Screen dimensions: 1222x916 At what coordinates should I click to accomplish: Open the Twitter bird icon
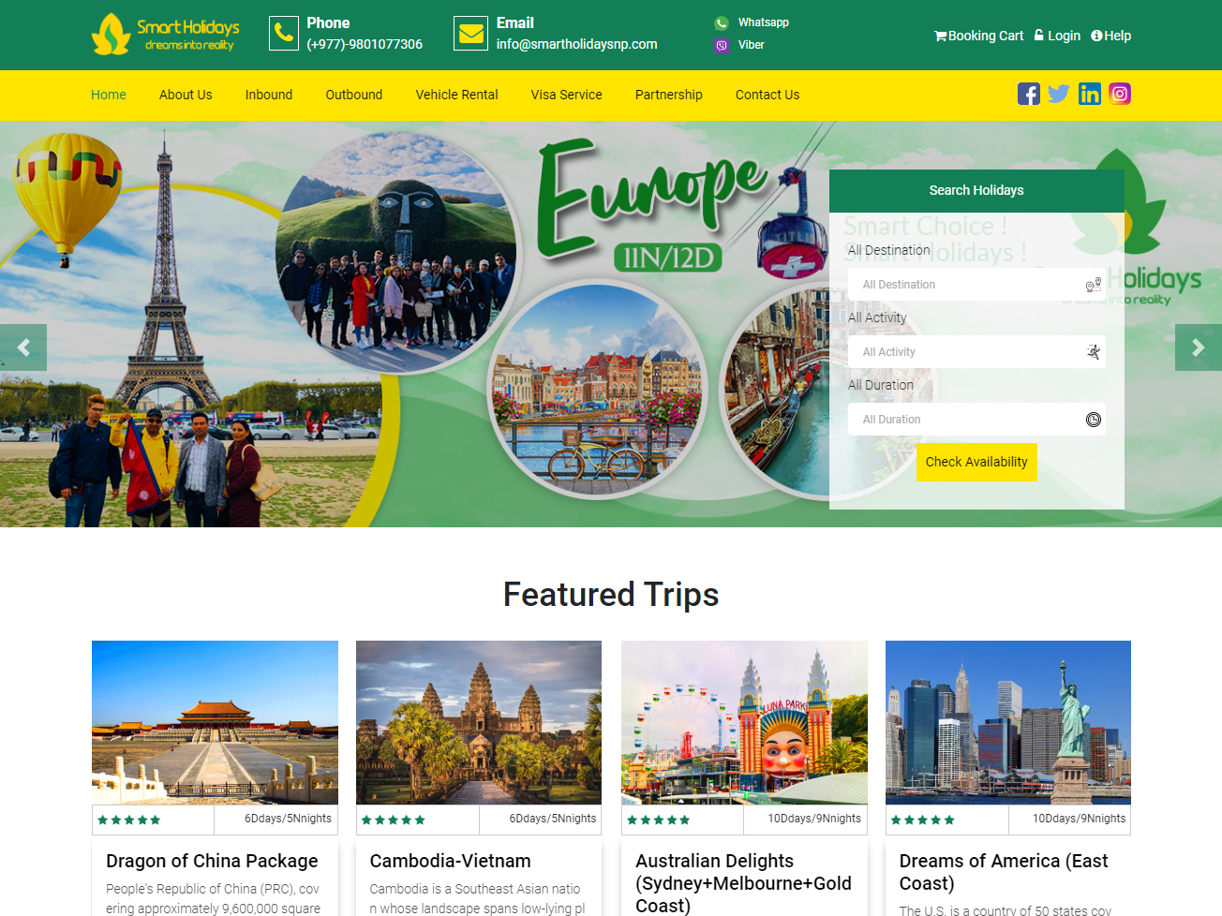(1059, 94)
